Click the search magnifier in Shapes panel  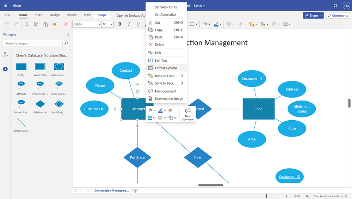[66, 43]
